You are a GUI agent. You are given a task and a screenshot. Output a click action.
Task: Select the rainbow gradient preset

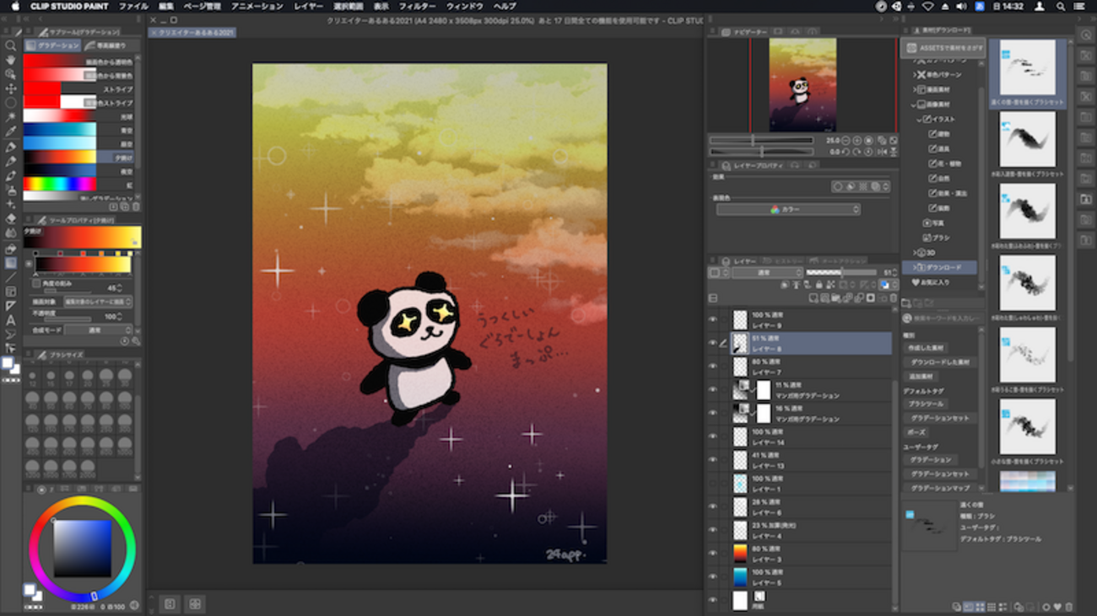[x=59, y=185]
